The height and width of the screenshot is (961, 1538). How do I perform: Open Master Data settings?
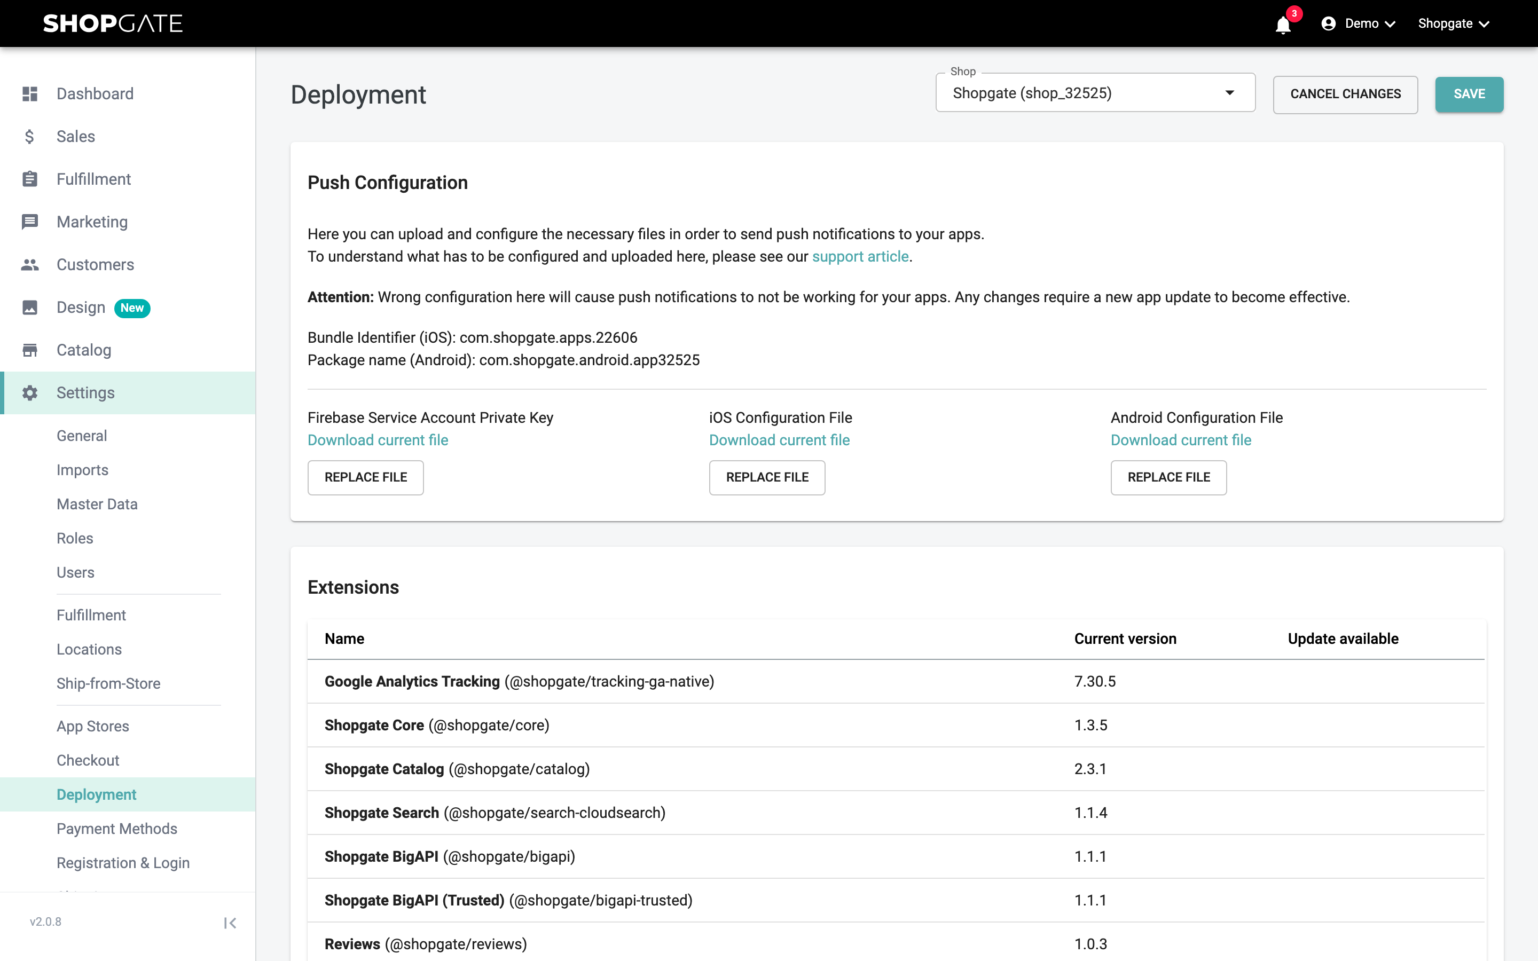(97, 504)
